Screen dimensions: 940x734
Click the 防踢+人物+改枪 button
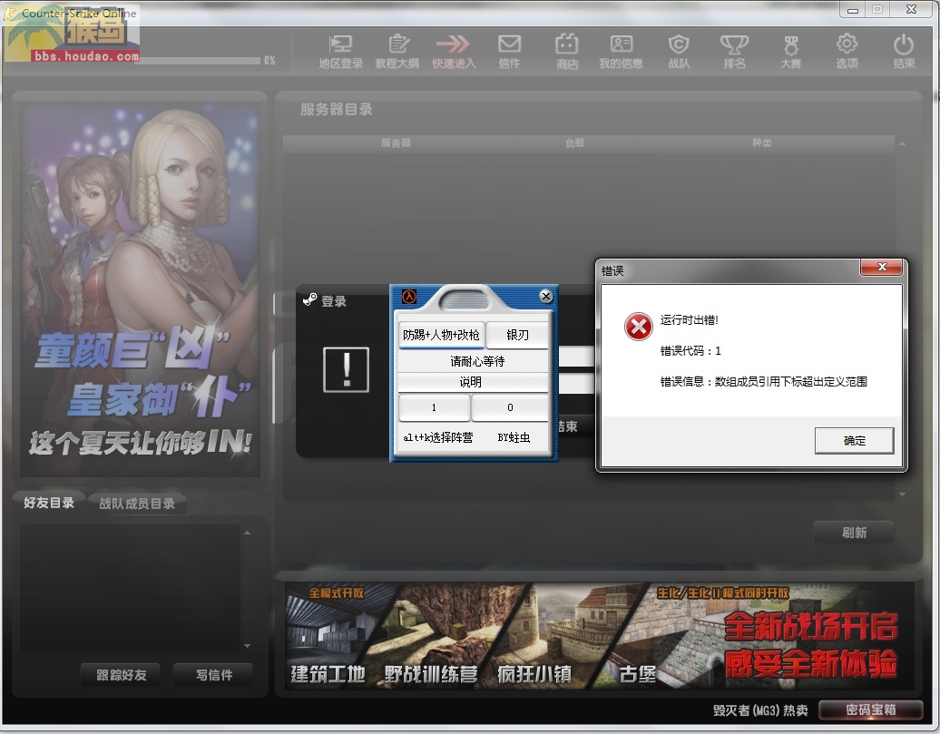click(441, 335)
